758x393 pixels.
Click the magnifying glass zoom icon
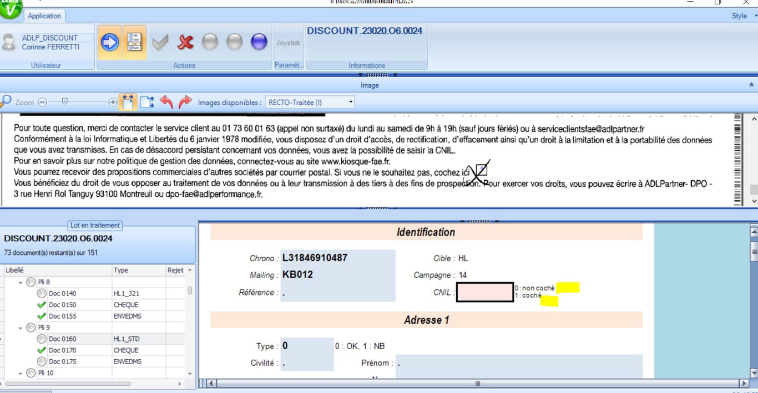pos(6,101)
